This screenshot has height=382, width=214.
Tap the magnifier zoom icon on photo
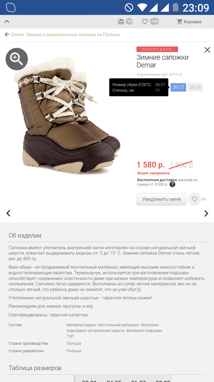click(17, 59)
